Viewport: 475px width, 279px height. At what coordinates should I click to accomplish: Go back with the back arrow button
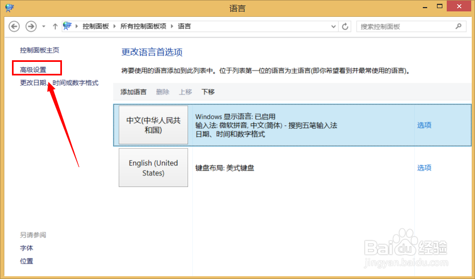pos(14,27)
